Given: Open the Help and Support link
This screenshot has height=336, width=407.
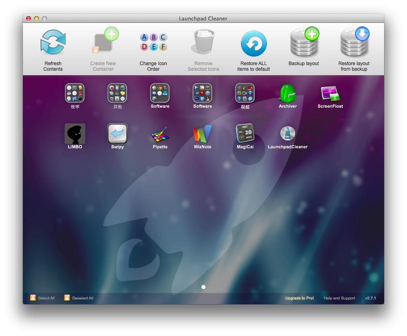Looking at the screenshot, I should [x=340, y=298].
